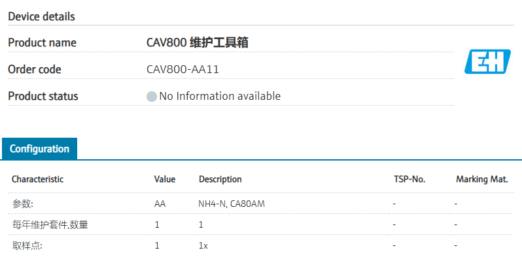This screenshot has height=263, width=522.
Task: Open the Configuration tab
Action: (x=39, y=149)
